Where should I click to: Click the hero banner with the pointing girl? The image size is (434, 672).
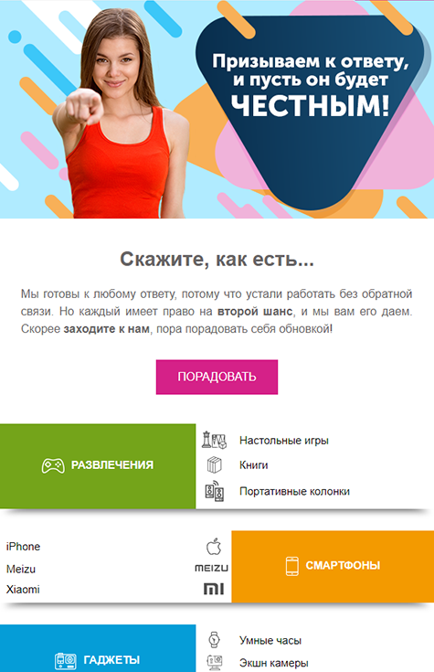[217, 110]
